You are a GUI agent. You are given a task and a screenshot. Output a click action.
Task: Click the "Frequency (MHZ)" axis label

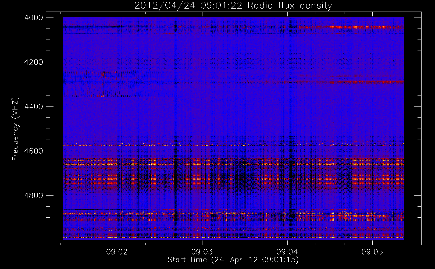[16, 129]
